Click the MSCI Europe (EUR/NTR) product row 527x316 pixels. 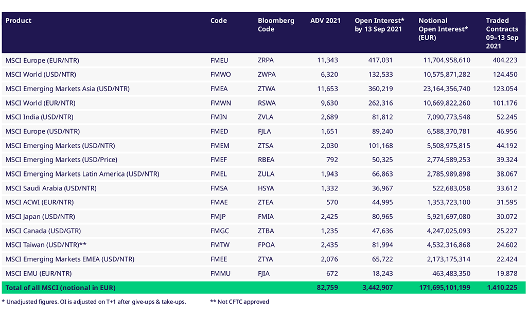(x=42, y=60)
